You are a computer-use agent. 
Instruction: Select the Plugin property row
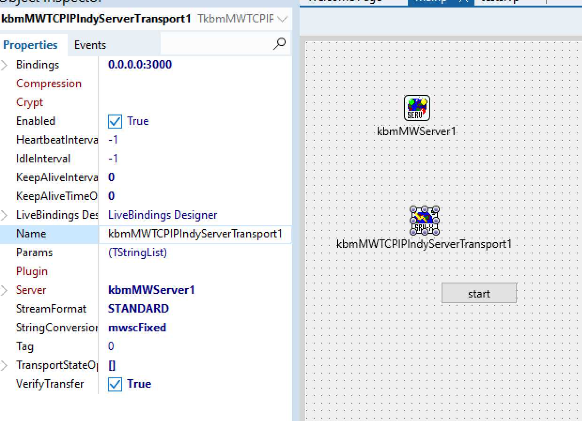click(146, 271)
